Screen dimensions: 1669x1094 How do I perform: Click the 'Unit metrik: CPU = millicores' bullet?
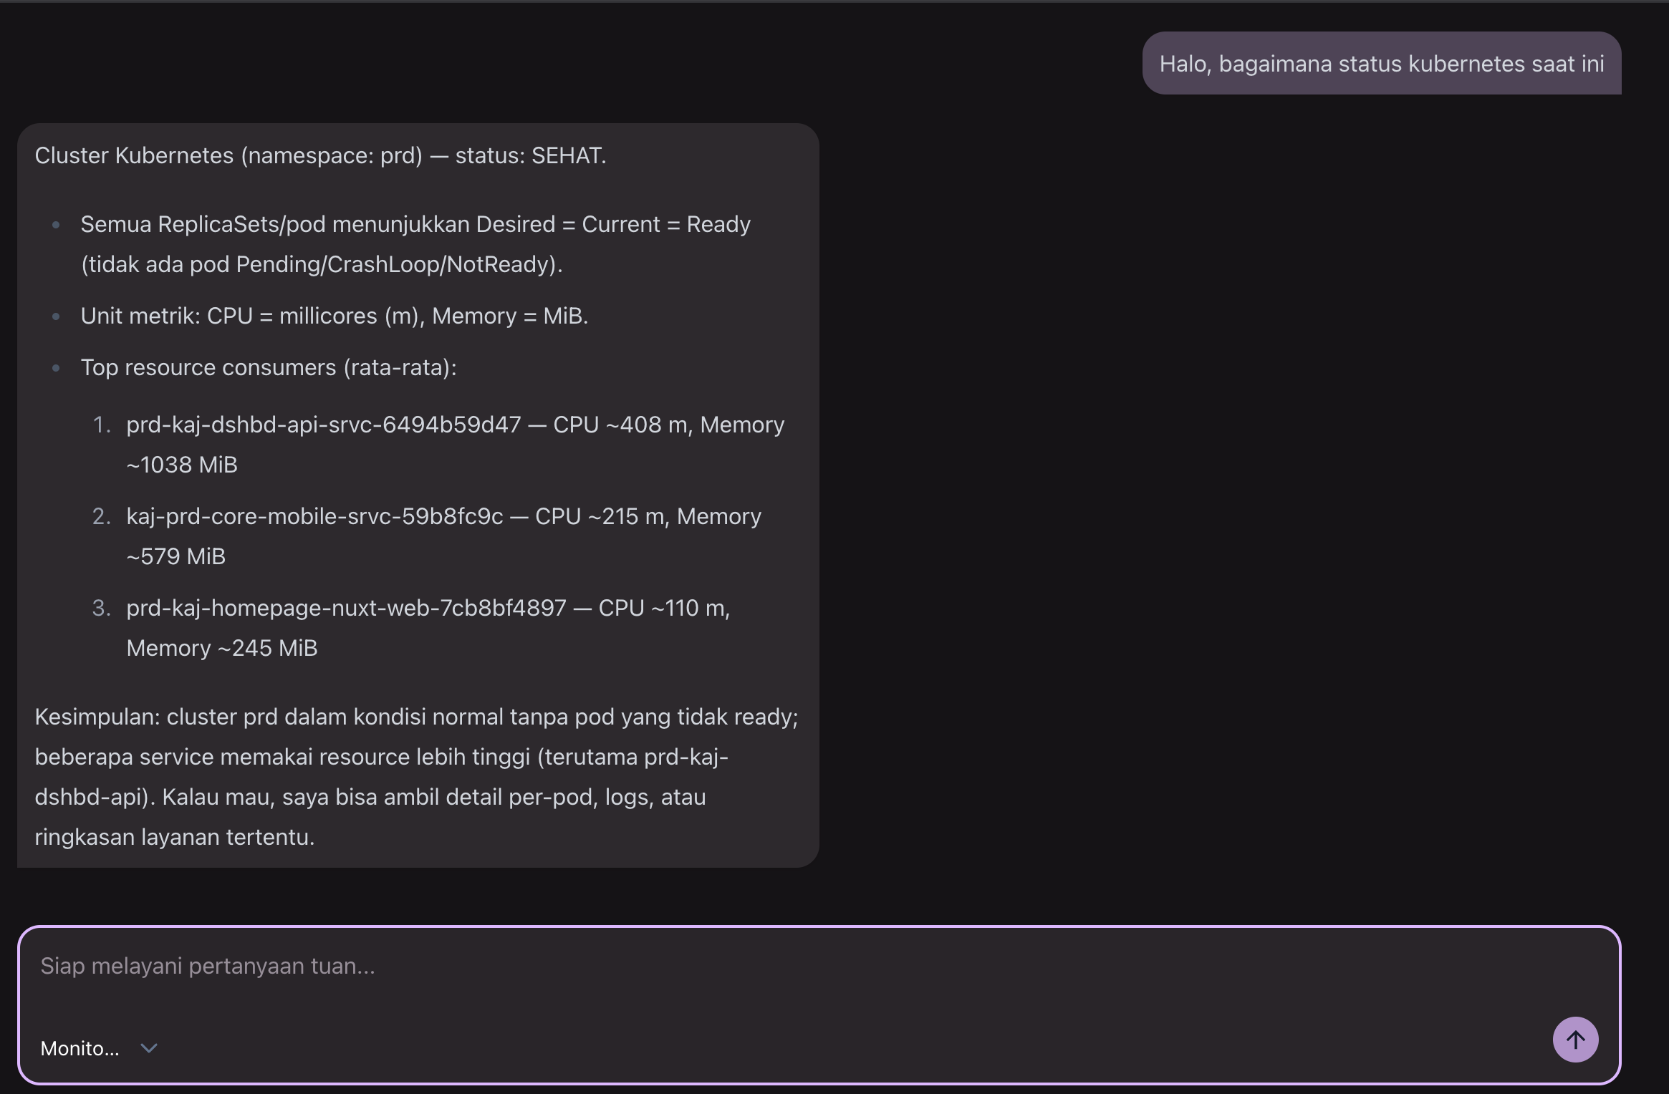point(334,316)
